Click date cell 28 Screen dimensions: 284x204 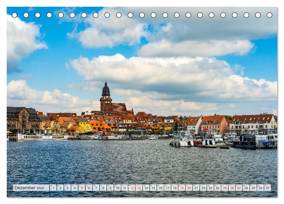[x=246, y=188]
